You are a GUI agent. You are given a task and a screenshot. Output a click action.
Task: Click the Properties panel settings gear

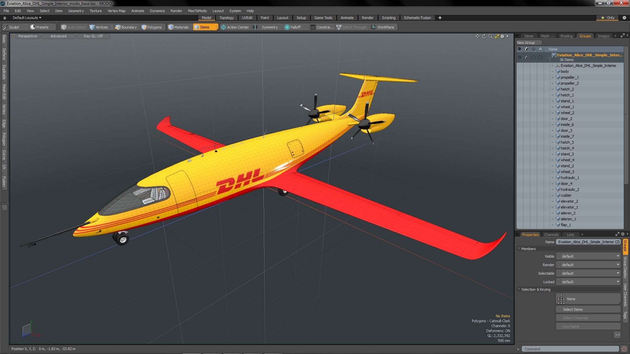[623, 234]
